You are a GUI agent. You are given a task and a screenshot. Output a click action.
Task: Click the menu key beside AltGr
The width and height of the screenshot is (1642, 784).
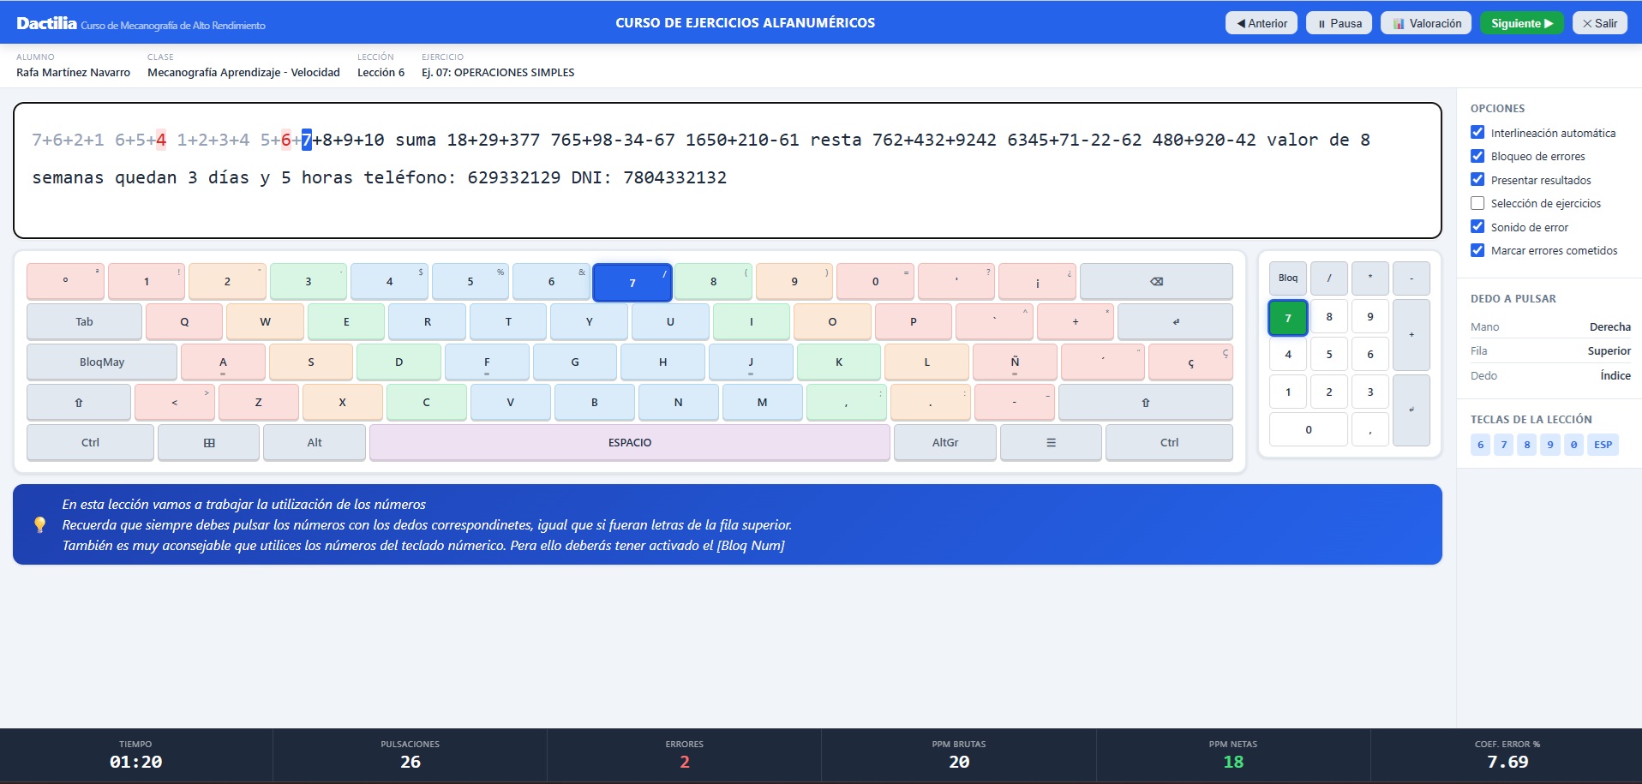tap(1051, 442)
